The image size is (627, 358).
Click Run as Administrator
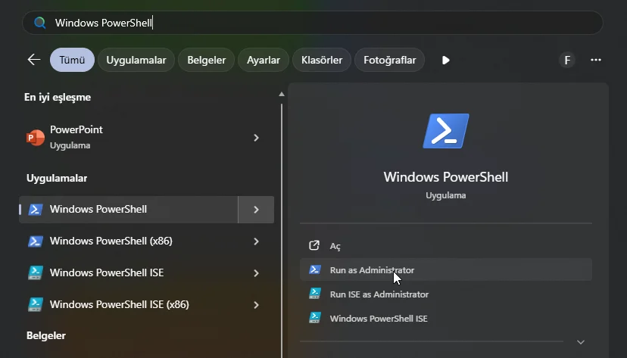[446, 269]
